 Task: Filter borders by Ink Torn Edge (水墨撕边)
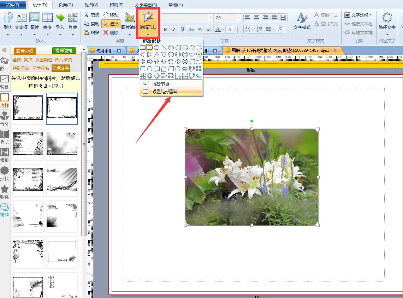43,60
